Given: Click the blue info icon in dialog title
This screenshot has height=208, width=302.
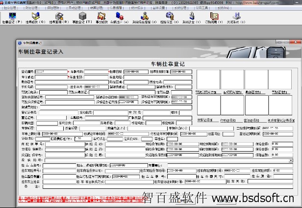Looking at the screenshot, I should coord(20,43).
